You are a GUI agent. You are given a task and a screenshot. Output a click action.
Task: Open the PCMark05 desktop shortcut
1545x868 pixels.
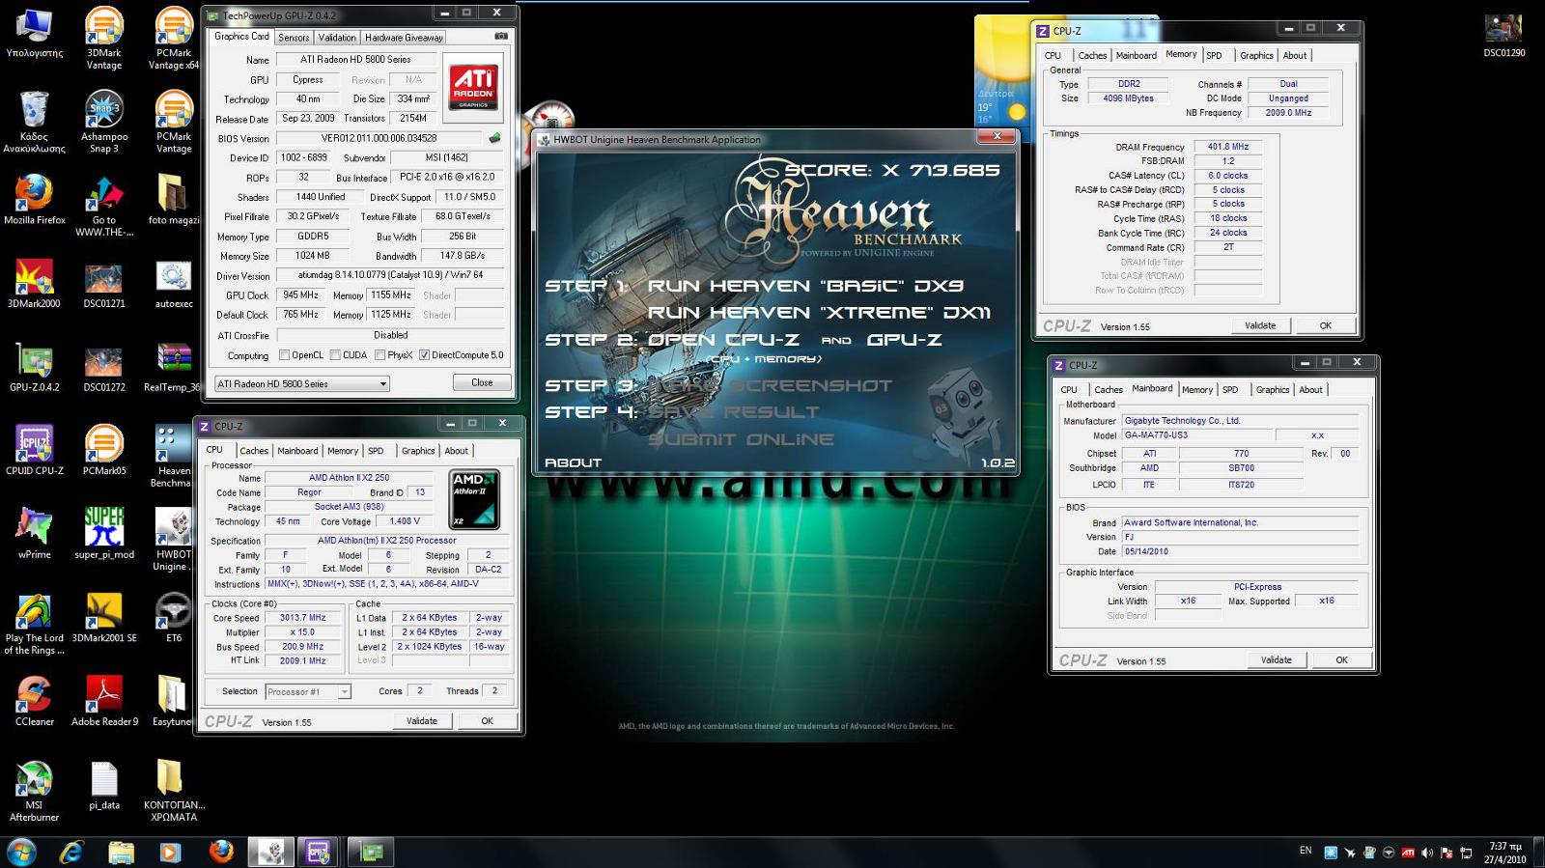[104, 450]
